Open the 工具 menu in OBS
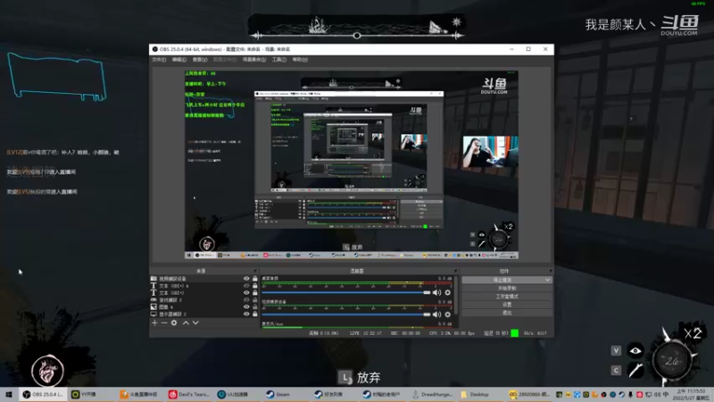The image size is (714, 402). click(x=279, y=60)
